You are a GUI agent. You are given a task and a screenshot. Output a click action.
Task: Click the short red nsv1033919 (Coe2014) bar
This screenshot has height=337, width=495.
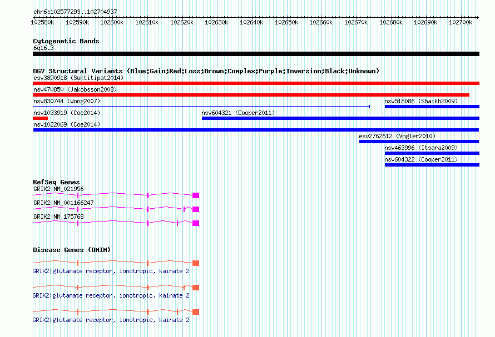[41, 118]
